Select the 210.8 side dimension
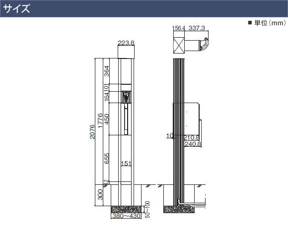This screenshot has height=228, width=288. 192,137
